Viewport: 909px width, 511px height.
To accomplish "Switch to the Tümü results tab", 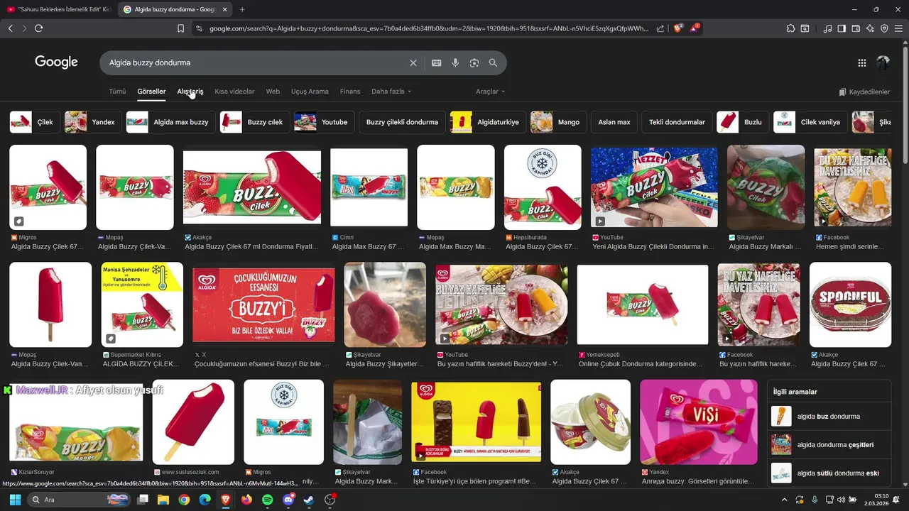I will [x=117, y=92].
